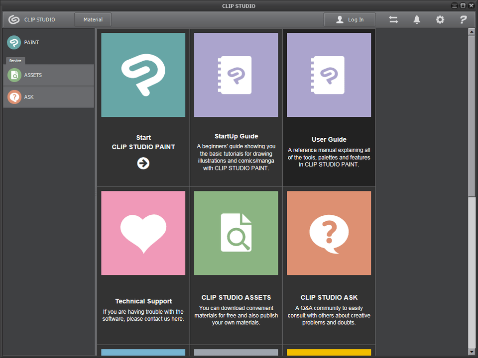Open the notifications bell icon

click(417, 19)
